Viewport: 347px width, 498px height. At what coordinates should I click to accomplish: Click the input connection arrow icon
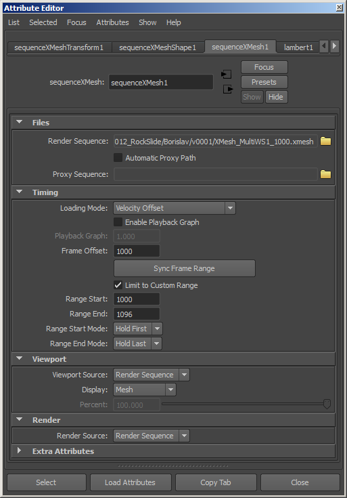point(227,75)
